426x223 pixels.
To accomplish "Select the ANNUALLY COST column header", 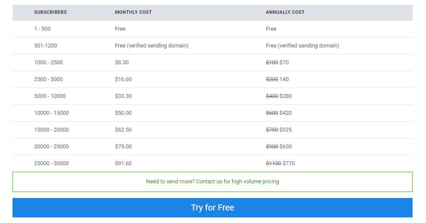I will click(x=285, y=12).
